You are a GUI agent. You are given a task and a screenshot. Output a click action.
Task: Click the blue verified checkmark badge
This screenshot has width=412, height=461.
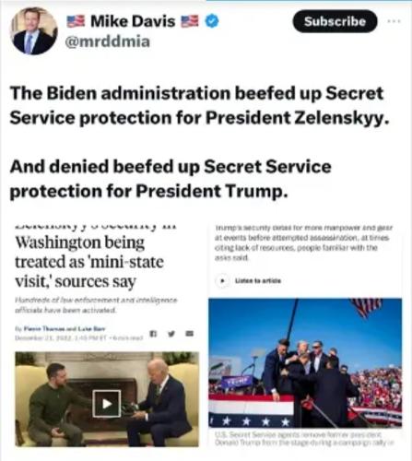212,21
